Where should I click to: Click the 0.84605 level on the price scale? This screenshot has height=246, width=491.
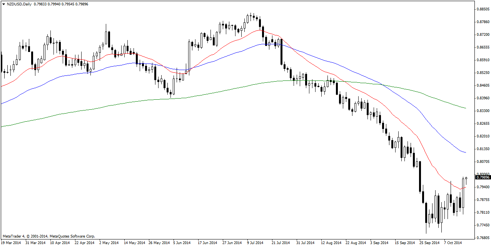[x=483, y=85]
